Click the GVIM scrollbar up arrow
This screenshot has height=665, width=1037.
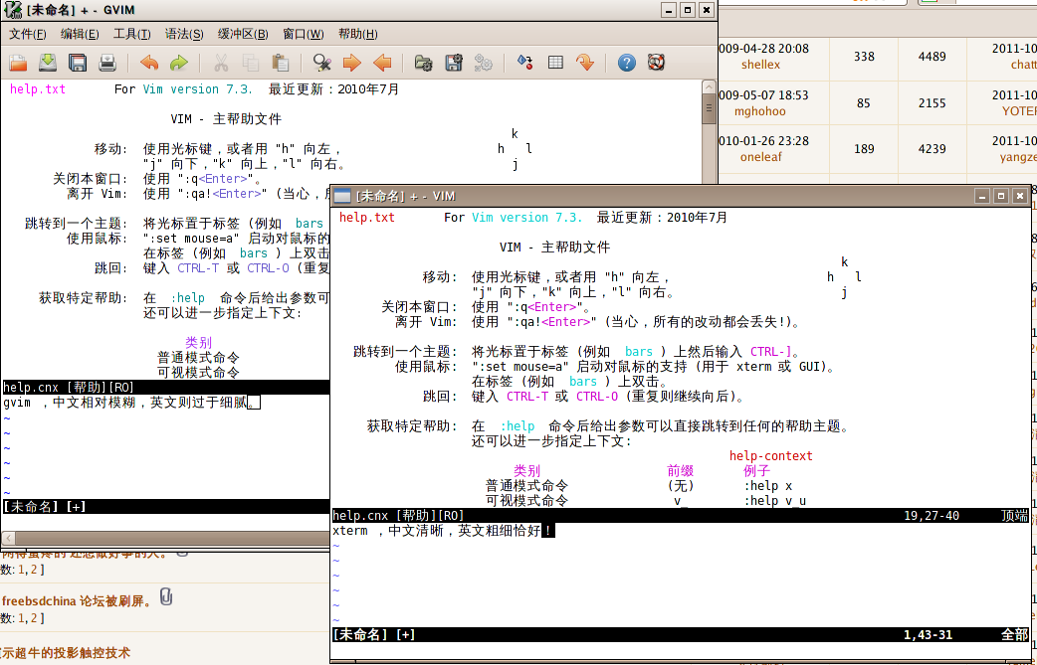[x=709, y=87]
